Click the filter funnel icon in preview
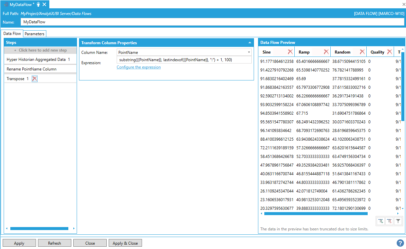Viewport: 406px width, 249px height. [x=398, y=221]
